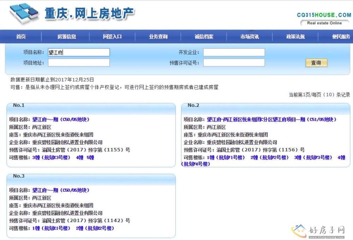Image resolution: width=353 pixels, height=240 pixels.
Task: Click the Chongqing real estate site logo icon
Action: pyautogui.click(x=24, y=13)
